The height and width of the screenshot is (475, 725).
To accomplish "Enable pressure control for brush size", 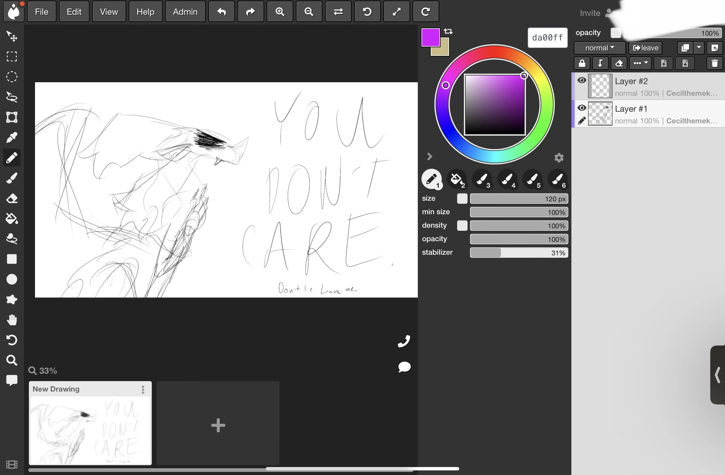I will 462,199.
